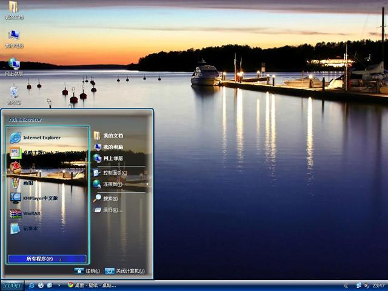Select 运行(R)... in the start menu

[112, 210]
